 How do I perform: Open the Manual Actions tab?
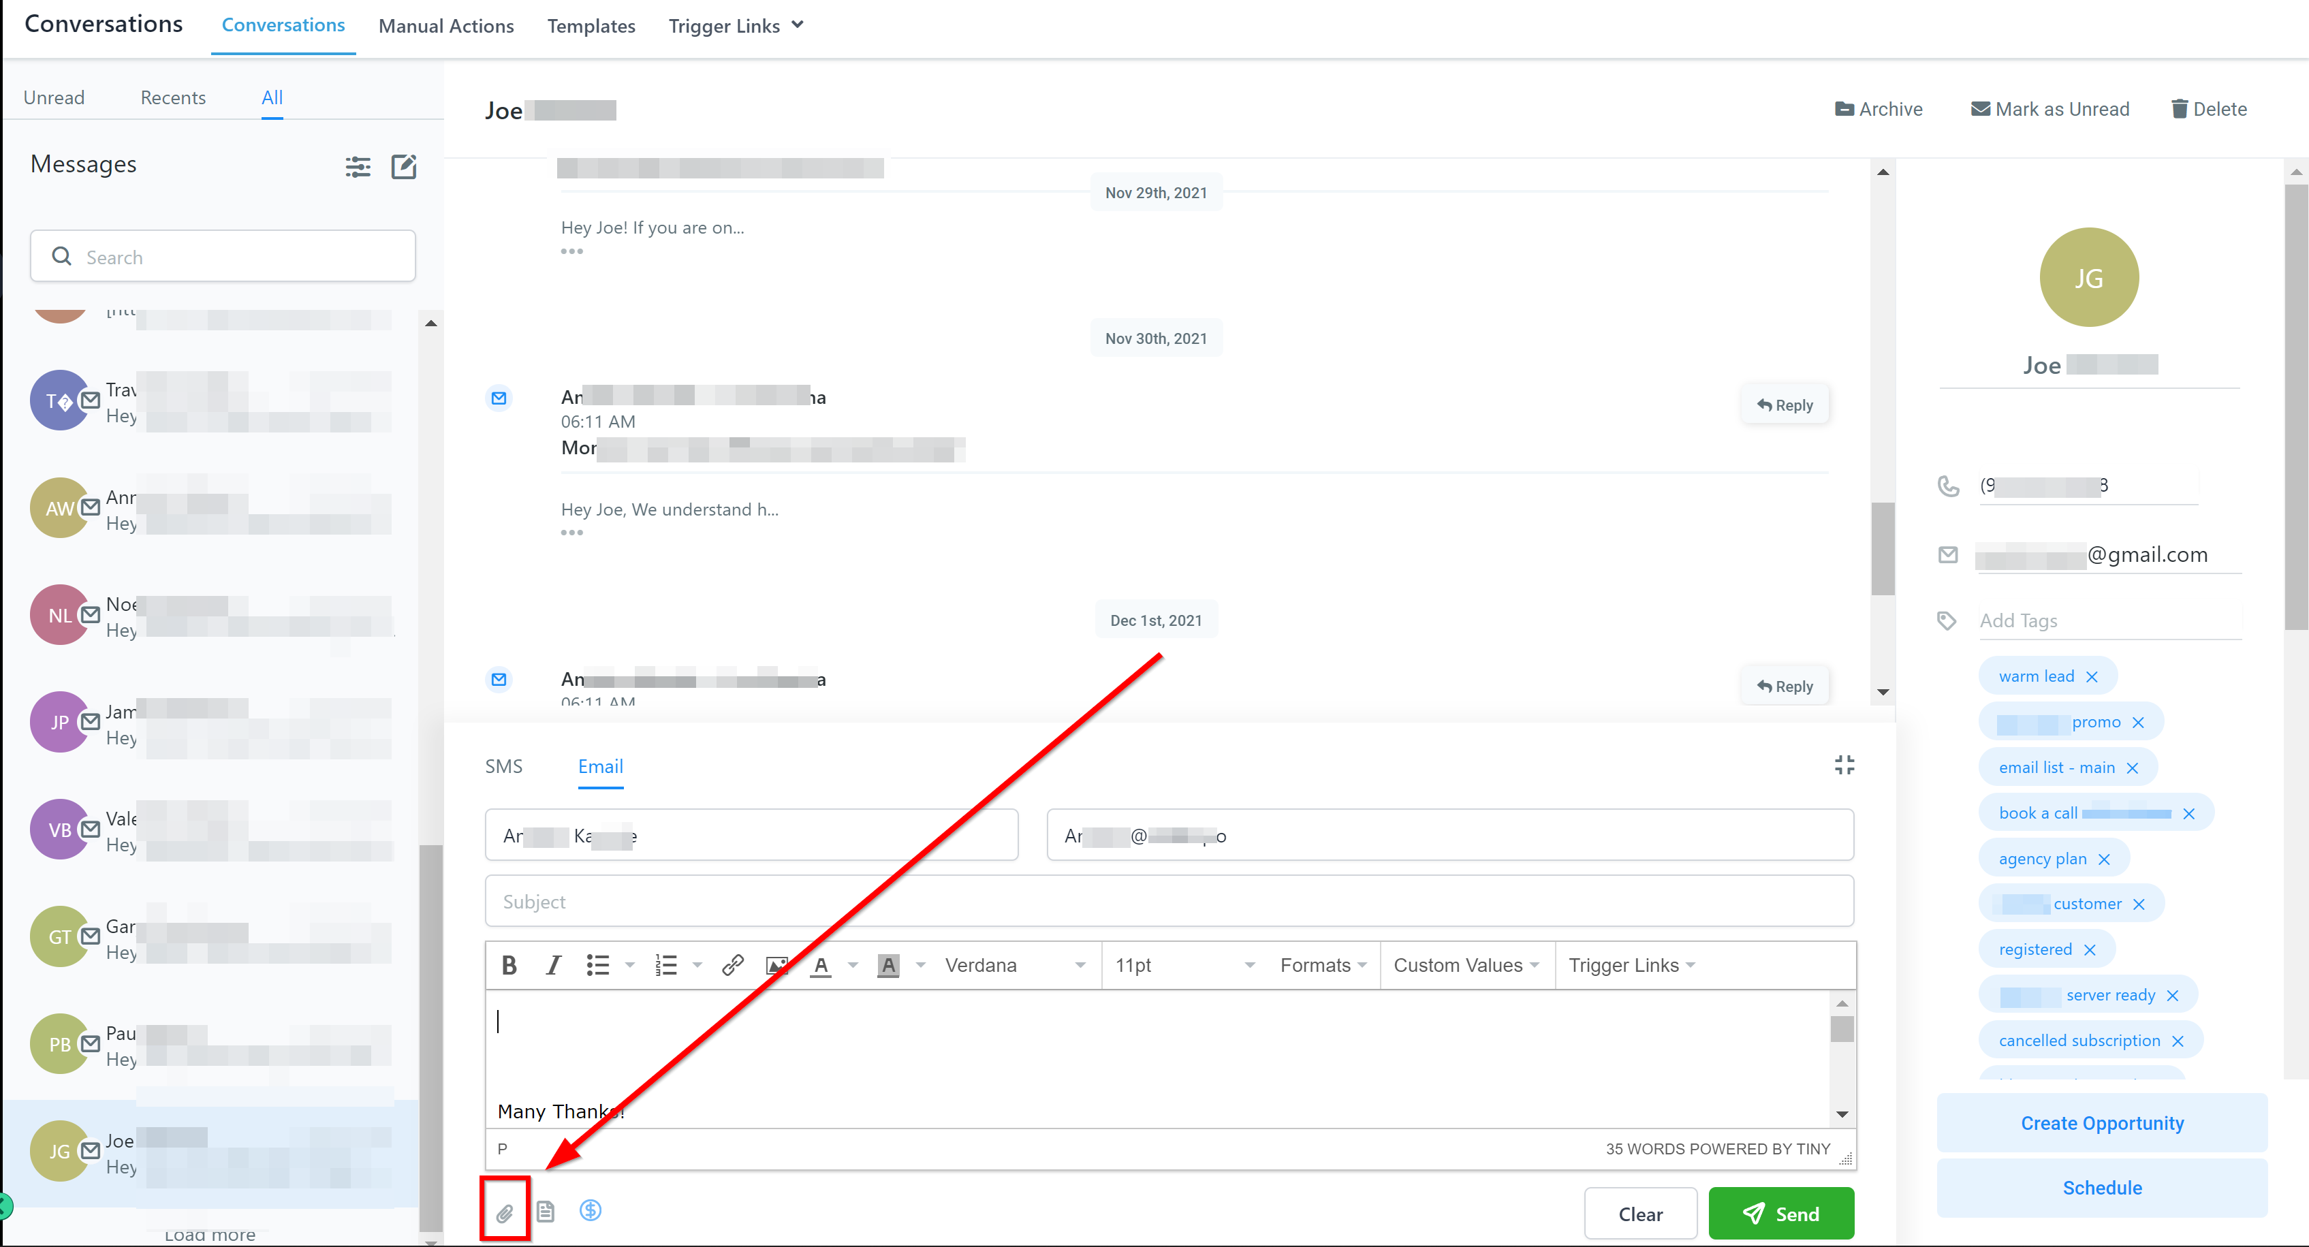tap(445, 26)
